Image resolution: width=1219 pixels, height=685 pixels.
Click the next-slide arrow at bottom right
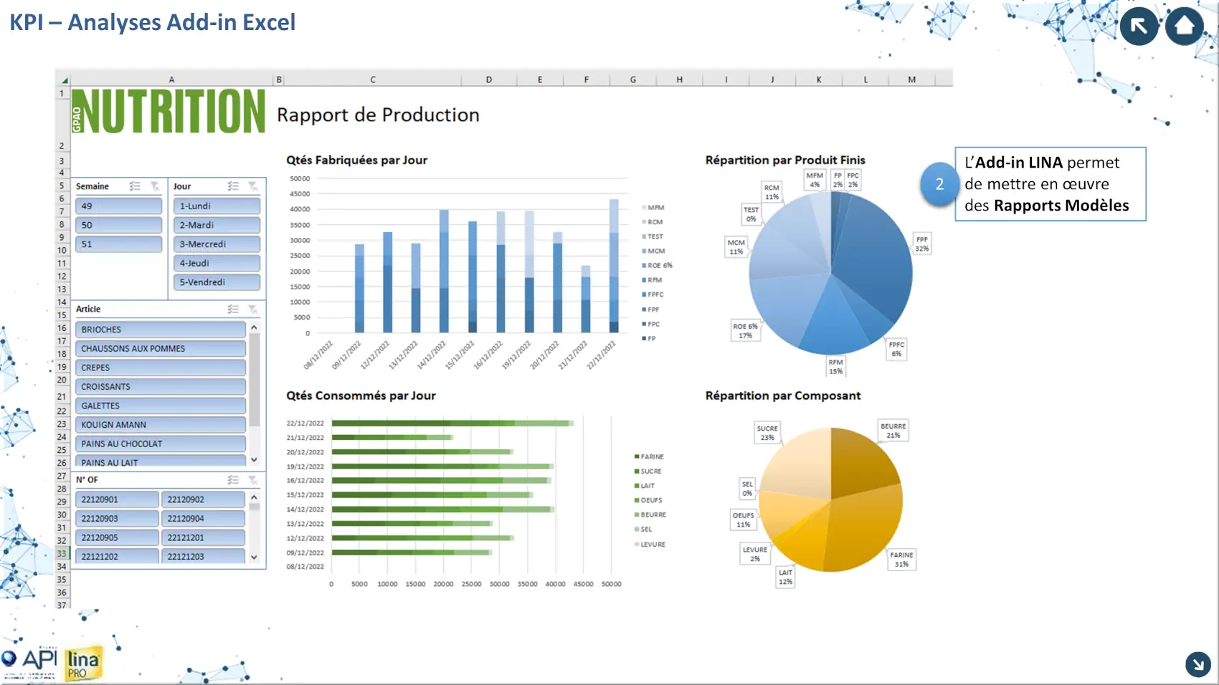tap(1197, 664)
